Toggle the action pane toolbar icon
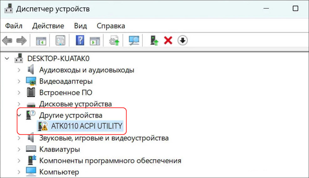 [95, 41]
